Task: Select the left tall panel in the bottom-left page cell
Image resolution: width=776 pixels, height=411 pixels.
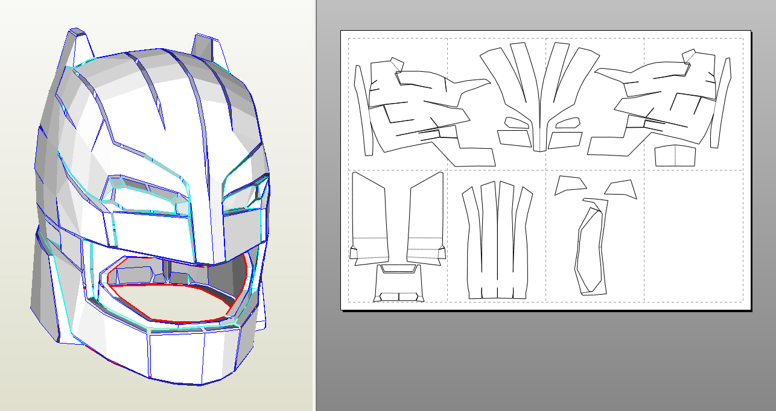Action: [x=369, y=218]
